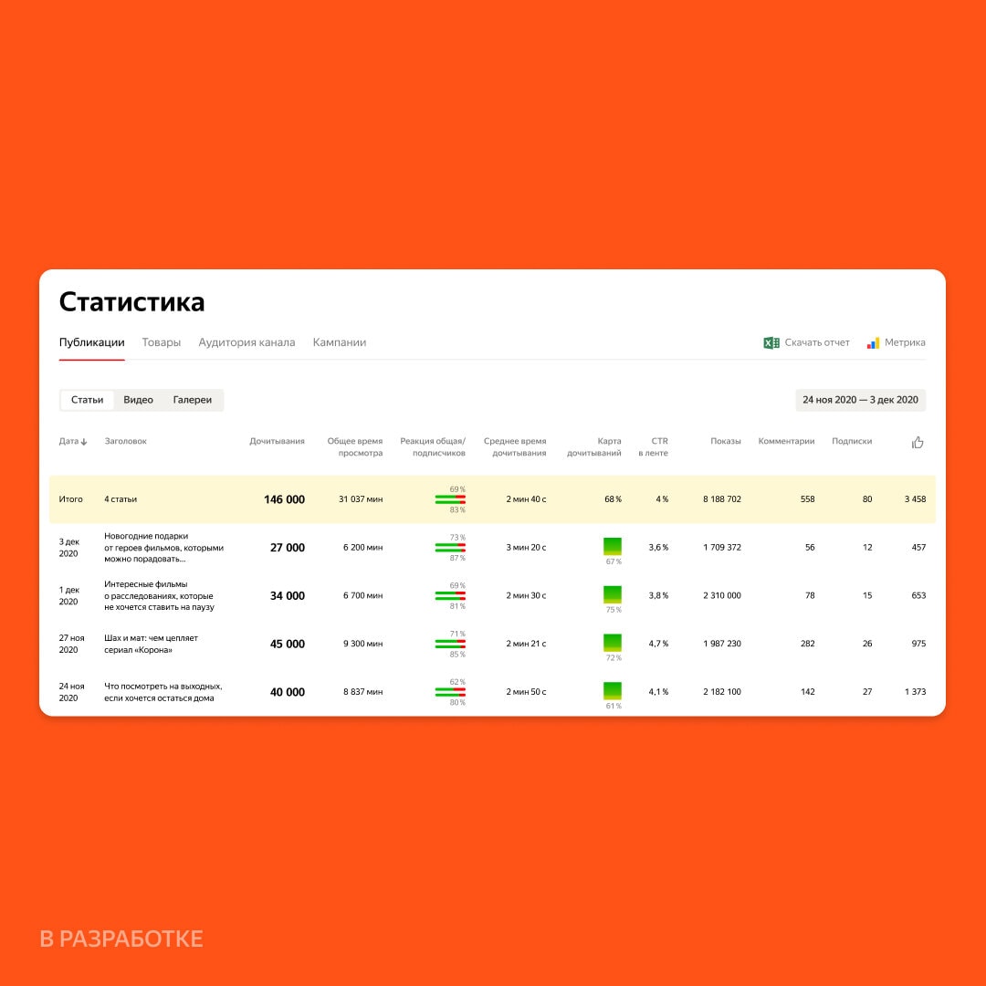This screenshot has height=986, width=986.
Task: Click the reaction bar in the Итого row
Action: [x=450, y=499]
